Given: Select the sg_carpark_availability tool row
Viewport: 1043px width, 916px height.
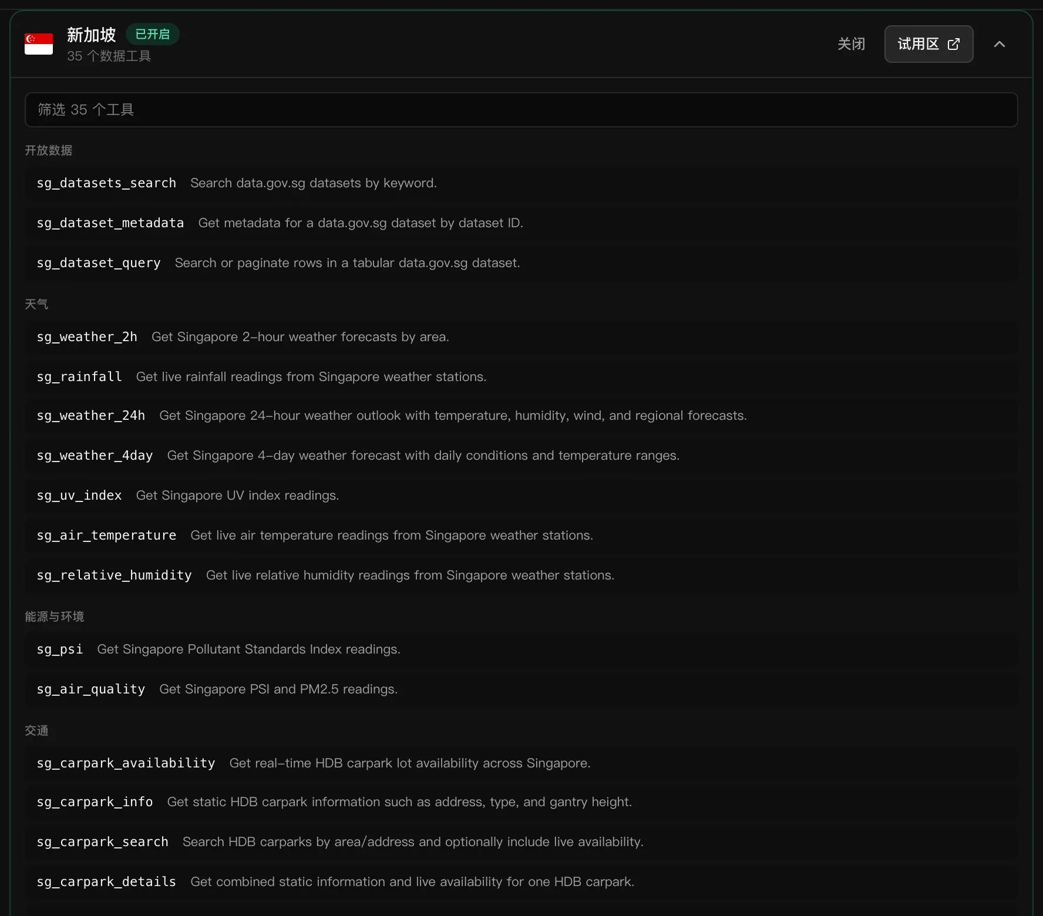Looking at the screenshot, I should tap(521, 763).
